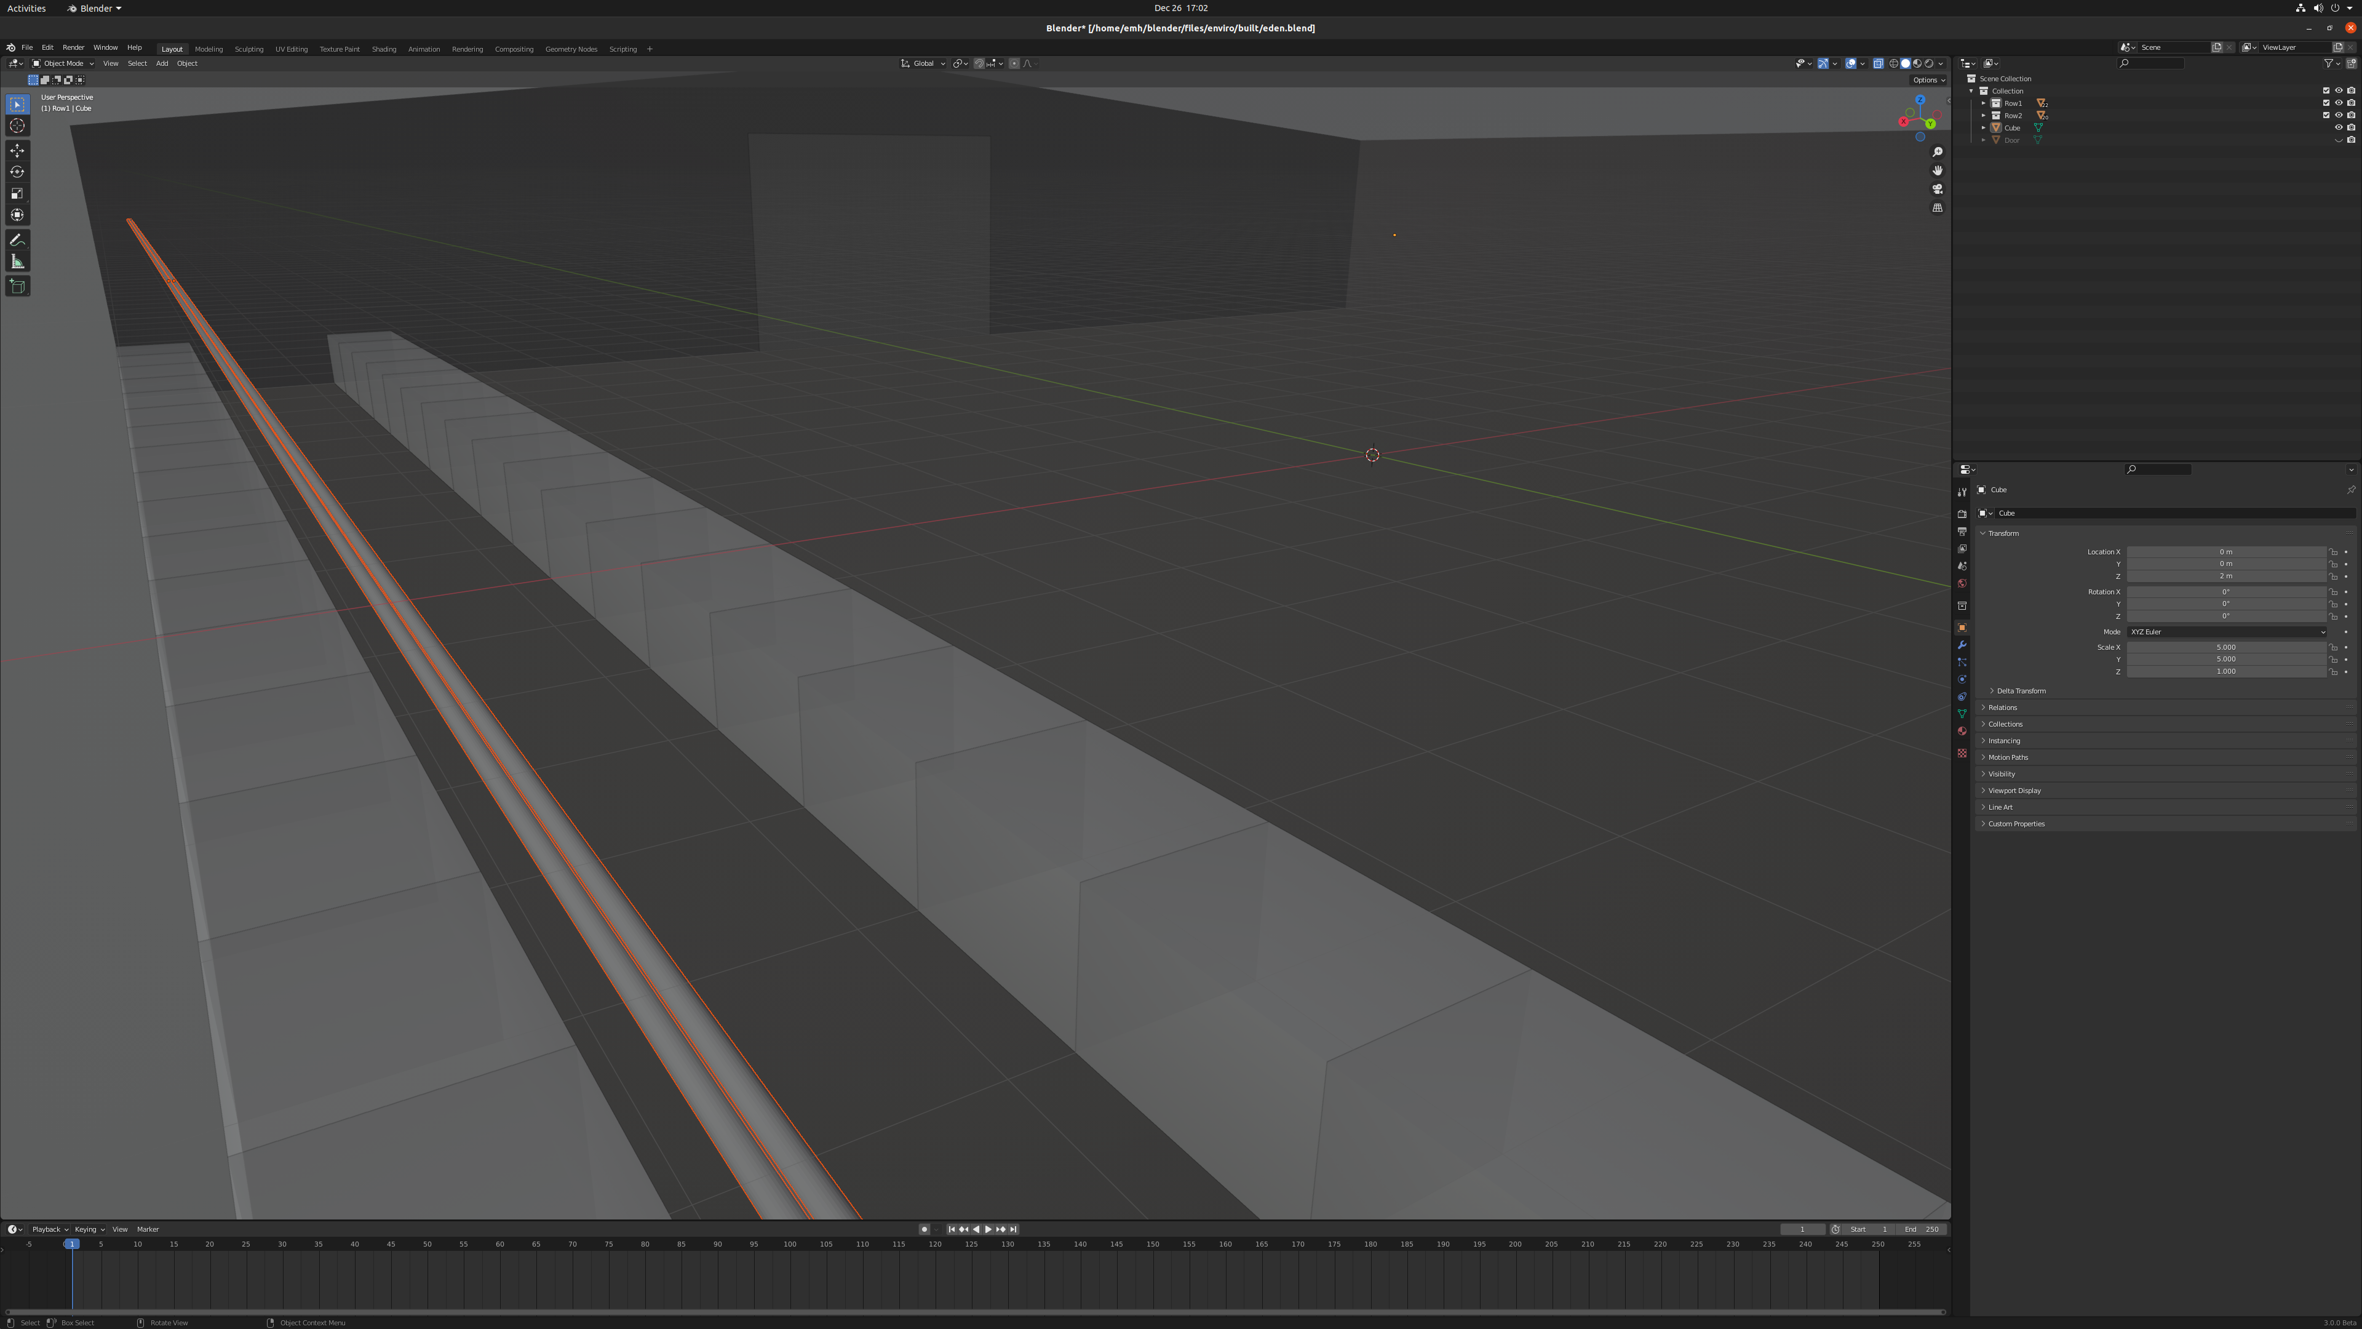
Task: Hide Row2 collection in viewport
Action: pyautogui.click(x=2338, y=116)
